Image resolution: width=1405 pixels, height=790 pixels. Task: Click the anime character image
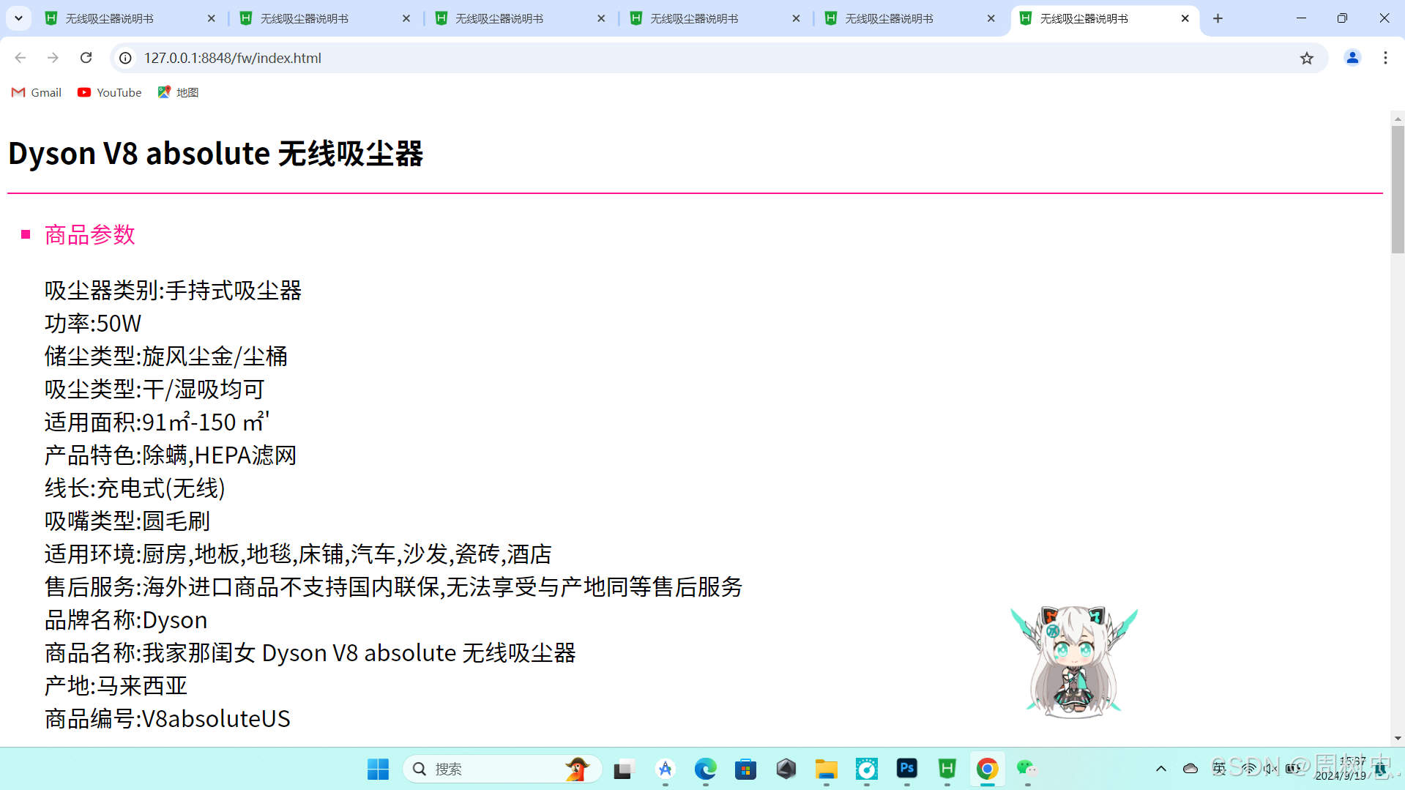(1074, 661)
